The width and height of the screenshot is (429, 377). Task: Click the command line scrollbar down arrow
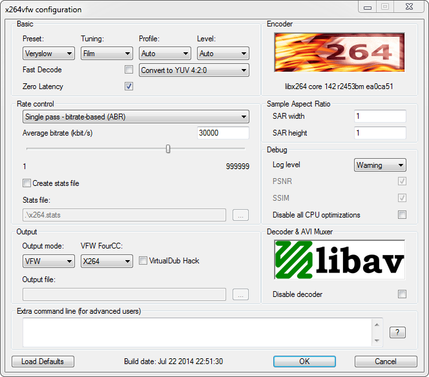[377, 340]
